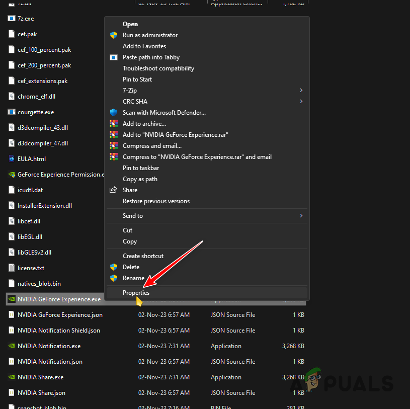Click the shield icon beside Run as administrator
The height and width of the screenshot is (409, 410).
114,35
